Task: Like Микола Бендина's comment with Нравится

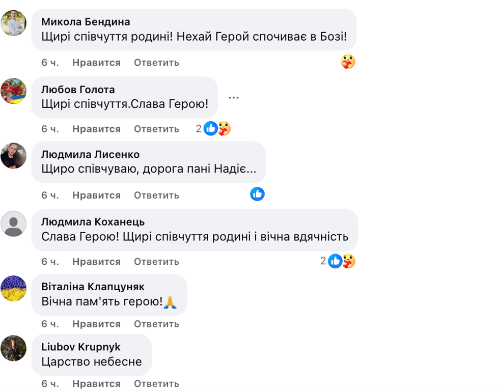Action: click(x=96, y=63)
